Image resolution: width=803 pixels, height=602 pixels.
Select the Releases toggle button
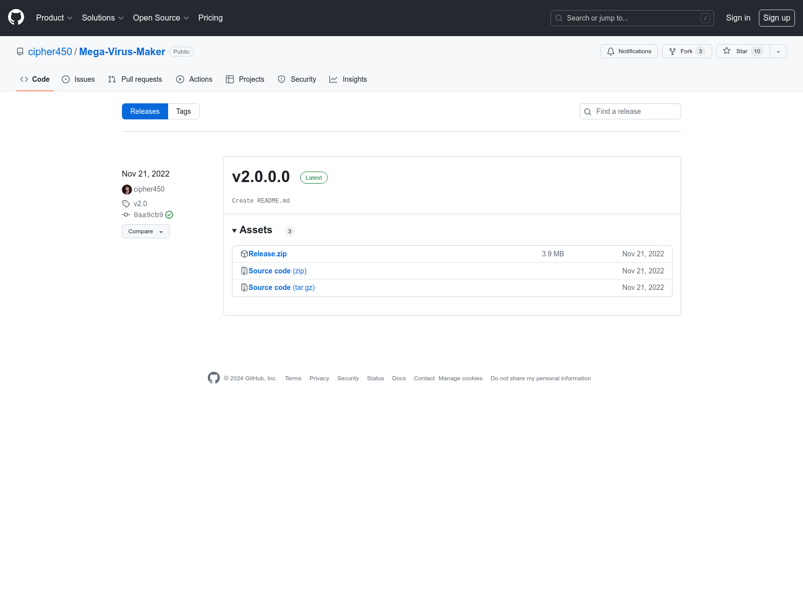click(x=145, y=111)
